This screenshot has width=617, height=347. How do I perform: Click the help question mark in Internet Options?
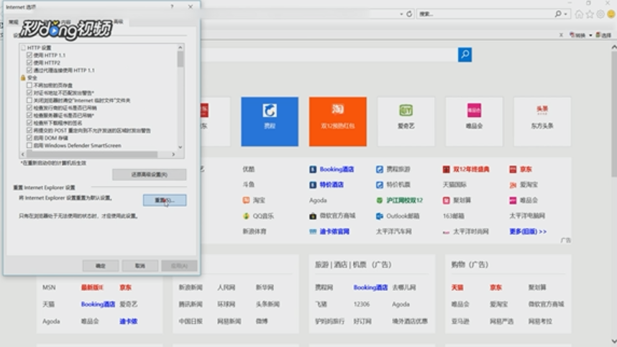[172, 6]
